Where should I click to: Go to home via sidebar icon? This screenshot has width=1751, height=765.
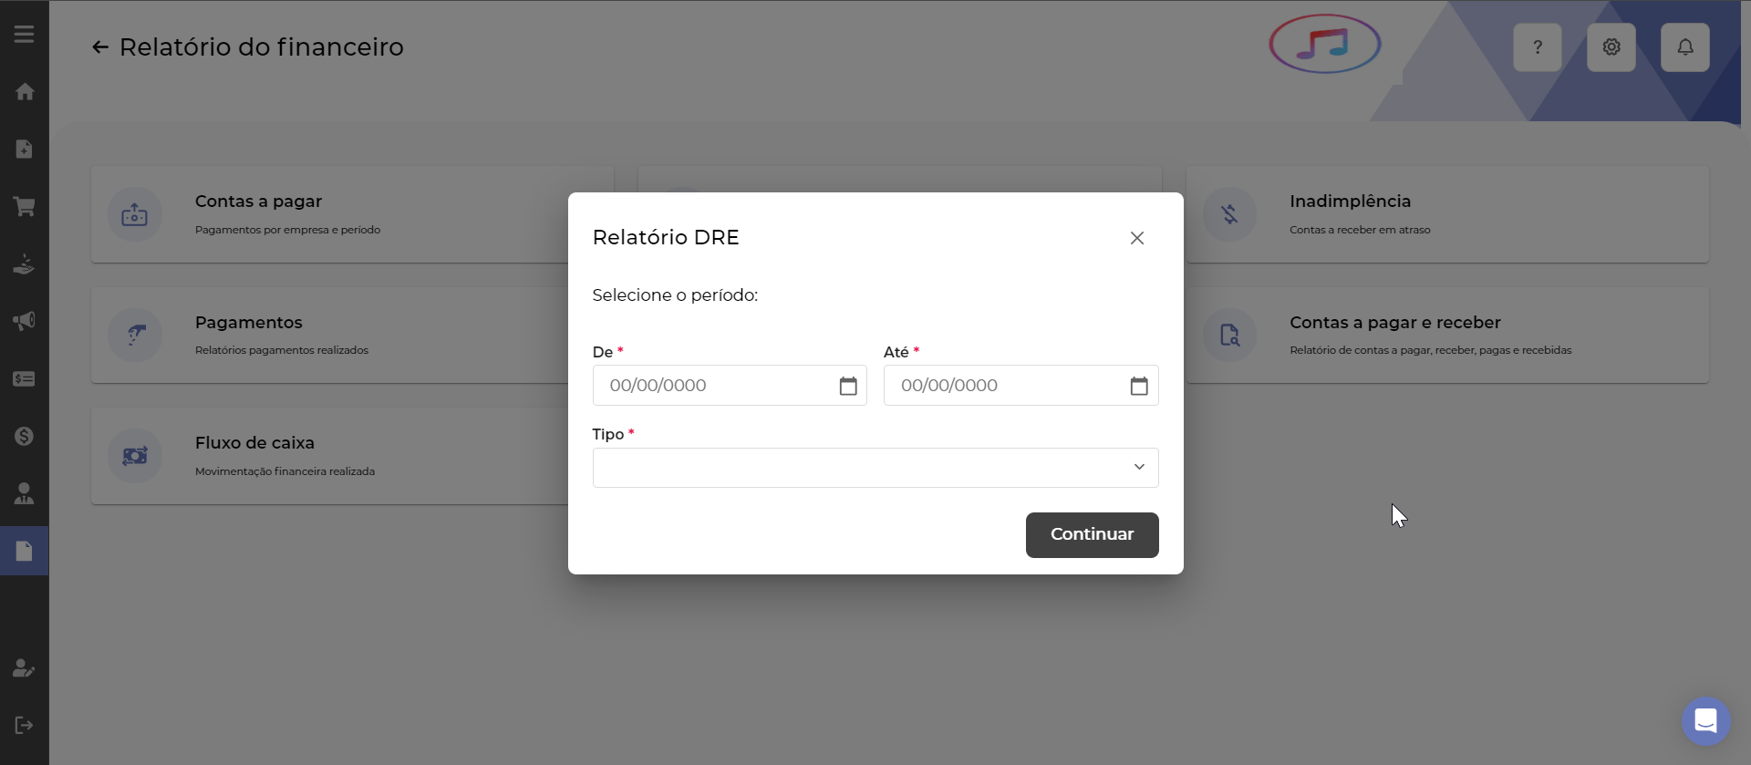25,92
